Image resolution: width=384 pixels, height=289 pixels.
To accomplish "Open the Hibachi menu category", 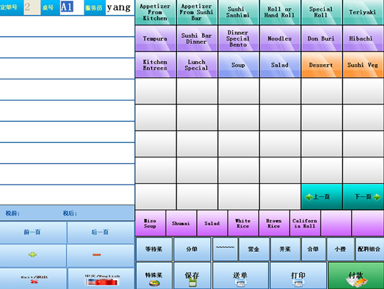I will (363, 38).
